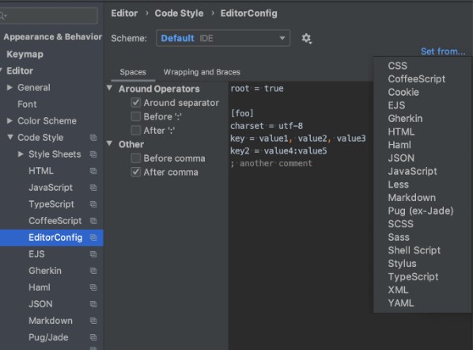Collapse the Code Style tree node
Screen dimensions: 473x350
10,138
